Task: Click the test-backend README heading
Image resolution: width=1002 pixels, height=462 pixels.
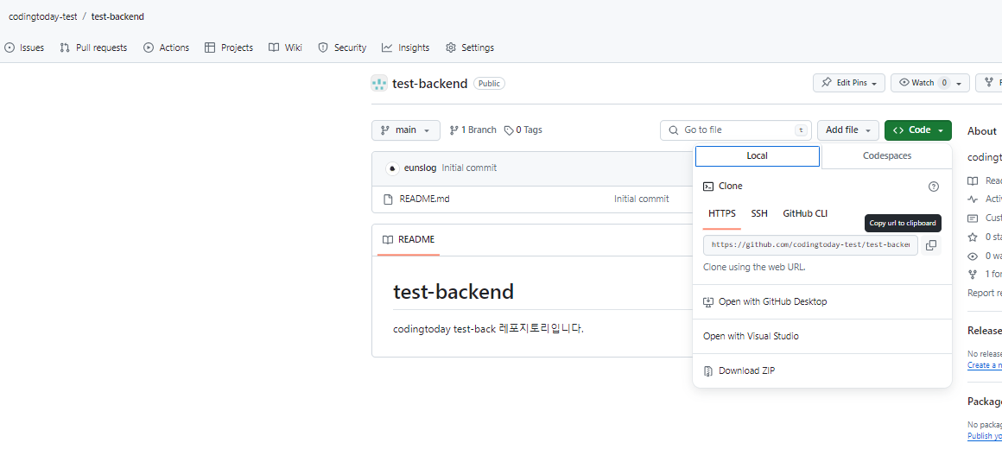Action: pyautogui.click(x=453, y=292)
